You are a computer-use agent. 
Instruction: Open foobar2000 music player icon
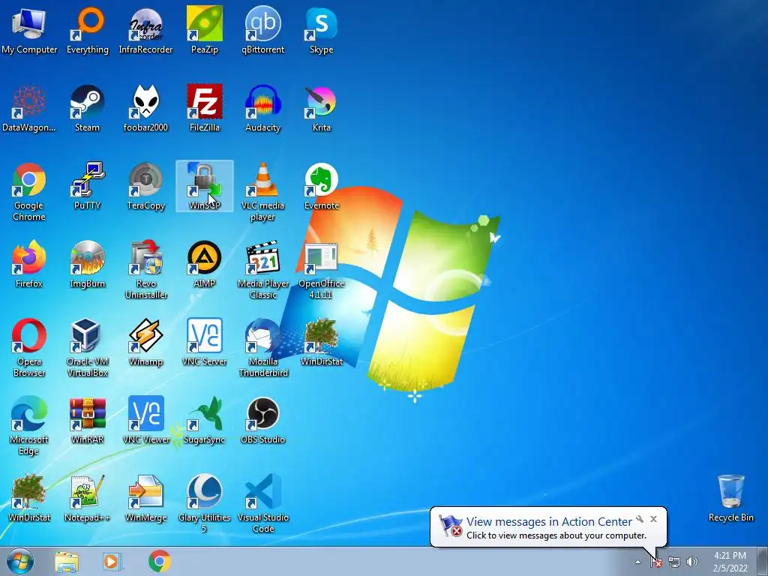point(145,109)
